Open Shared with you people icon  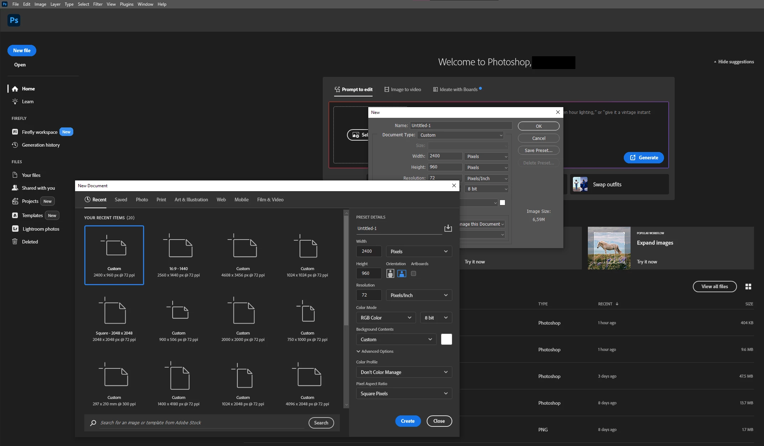point(15,188)
